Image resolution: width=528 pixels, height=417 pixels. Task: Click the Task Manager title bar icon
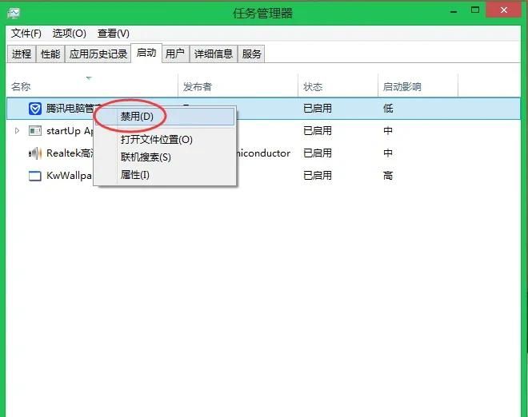pyautogui.click(x=14, y=14)
